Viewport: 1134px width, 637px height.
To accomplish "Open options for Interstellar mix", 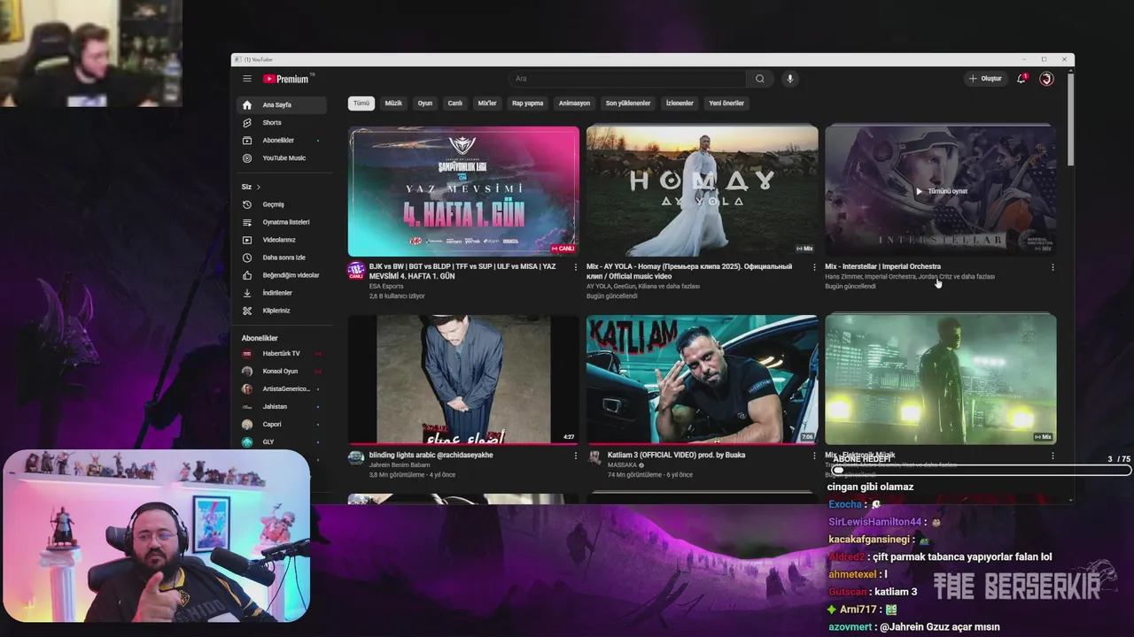I will tap(1052, 267).
